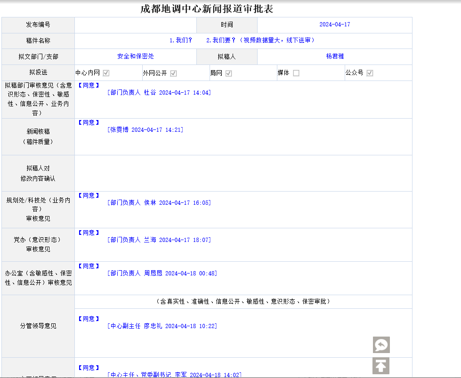Click the reply comment bubble icon

(x=381, y=345)
